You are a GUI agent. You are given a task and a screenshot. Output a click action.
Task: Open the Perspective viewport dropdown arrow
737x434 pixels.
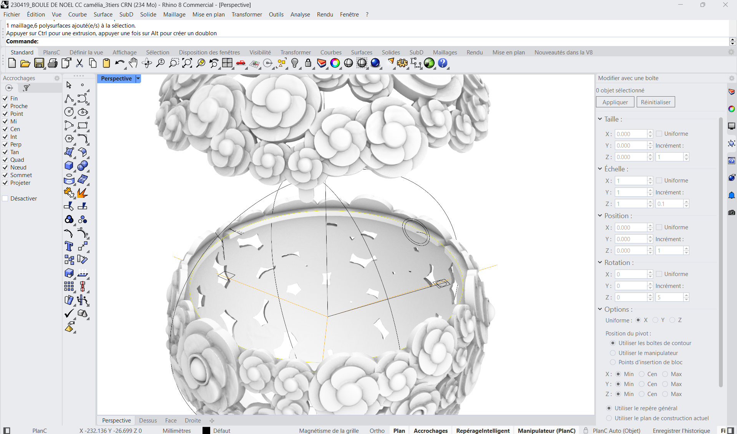point(138,79)
